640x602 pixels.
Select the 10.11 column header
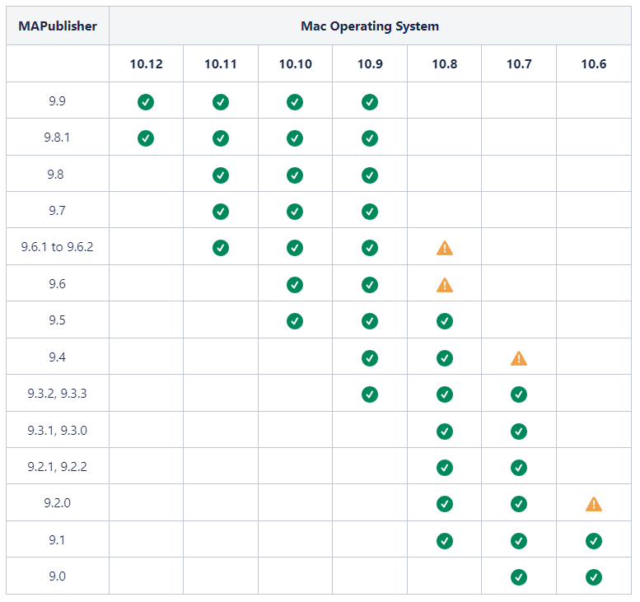[x=221, y=64]
